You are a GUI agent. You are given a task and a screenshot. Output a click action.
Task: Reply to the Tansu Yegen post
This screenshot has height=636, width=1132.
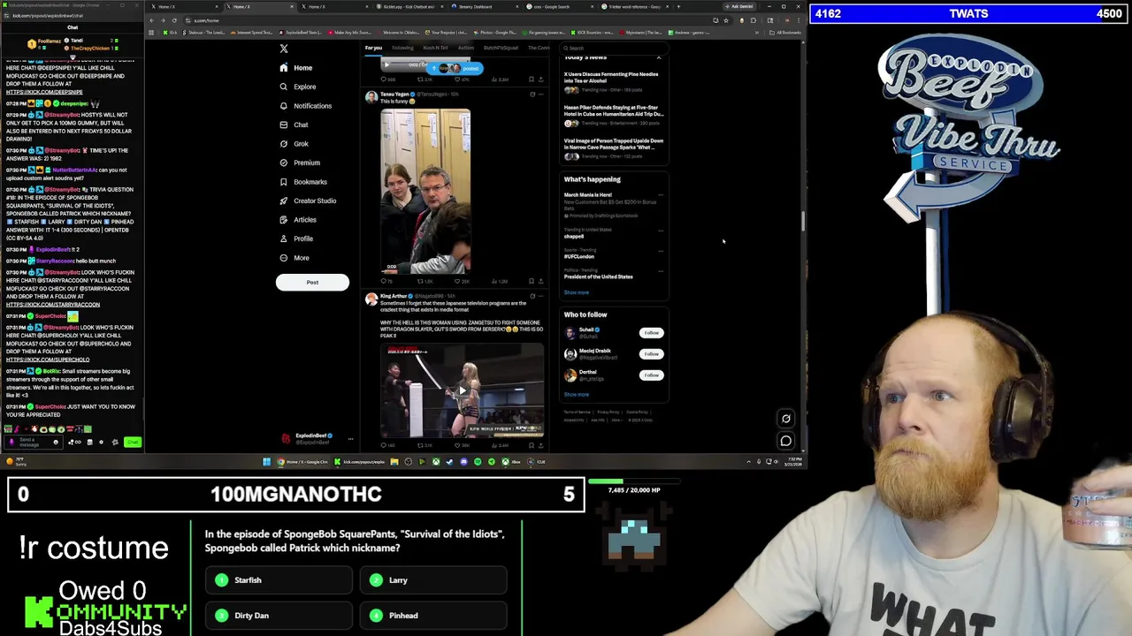coord(386,281)
